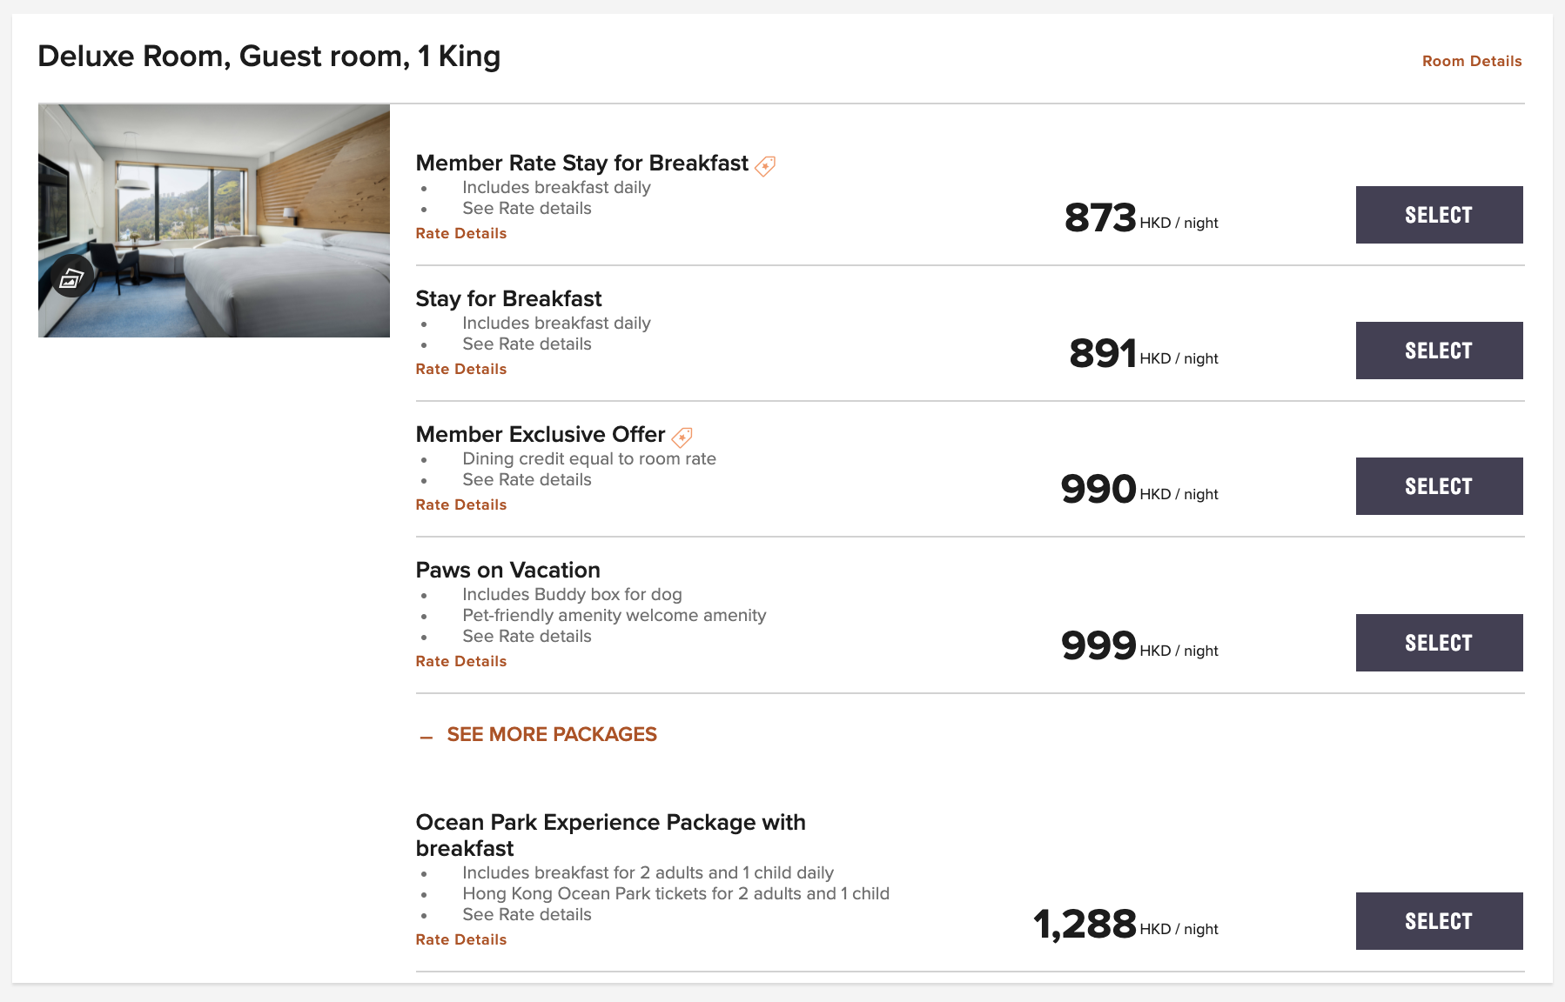Select the 1,288 HKD Ocean Park package
The height and width of the screenshot is (1002, 1565).
[1438, 921]
